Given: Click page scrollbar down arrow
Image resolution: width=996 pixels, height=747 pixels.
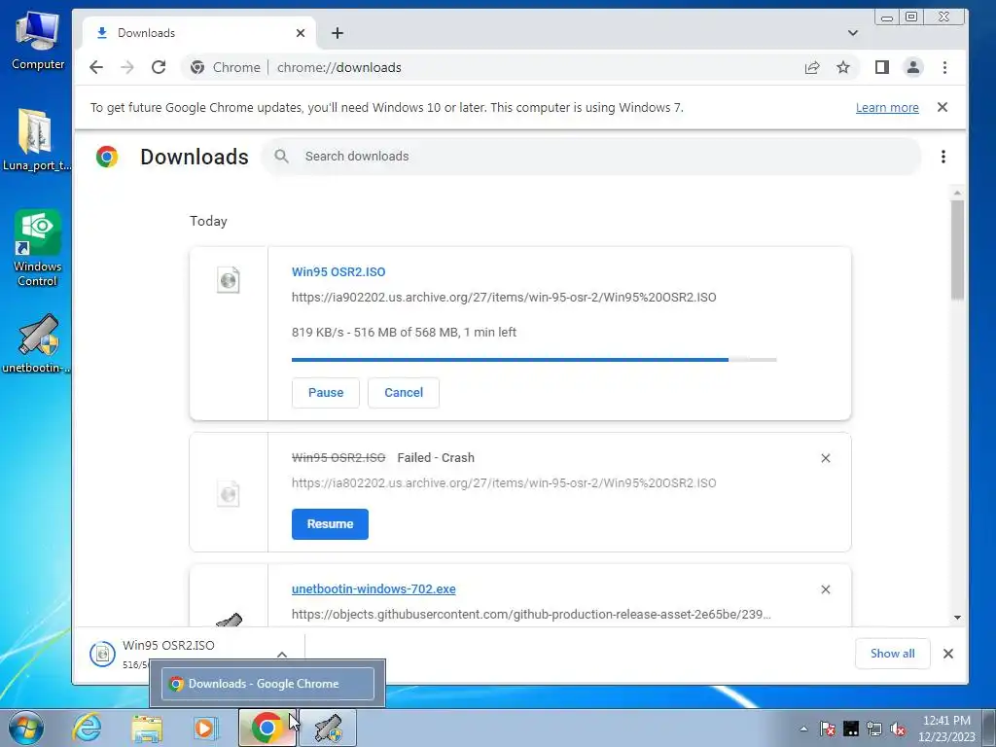Looking at the screenshot, I should tap(957, 618).
